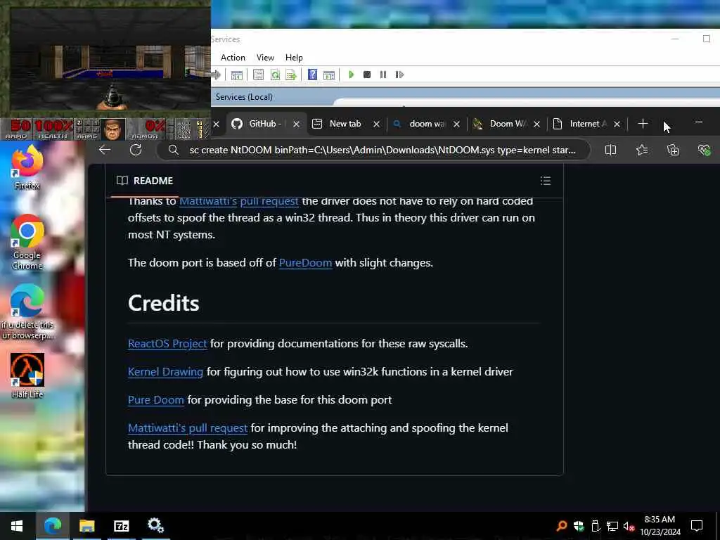Screen dimensions: 720x540
Task: Close the New tab tab
Action: [x=377, y=124]
